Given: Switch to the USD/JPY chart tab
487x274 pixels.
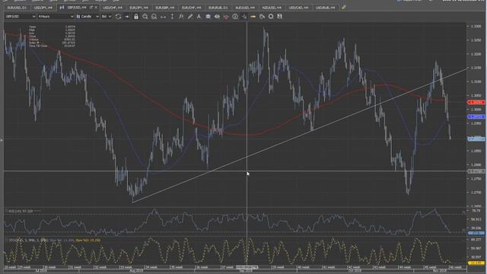Looking at the screenshot, I should point(43,7).
